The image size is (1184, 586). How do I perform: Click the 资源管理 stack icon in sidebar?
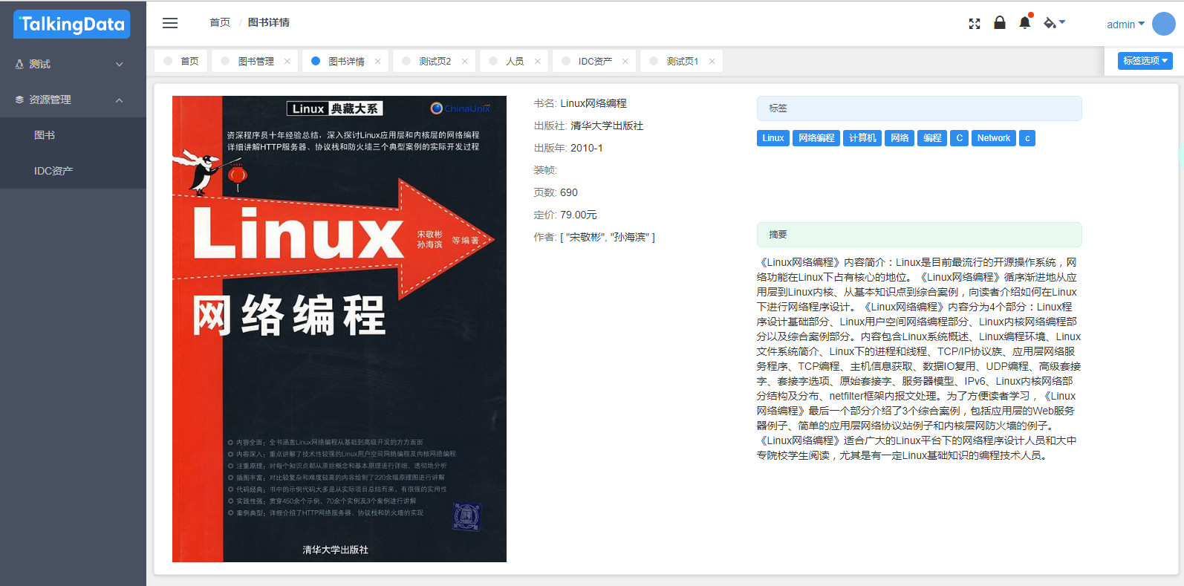pos(19,100)
